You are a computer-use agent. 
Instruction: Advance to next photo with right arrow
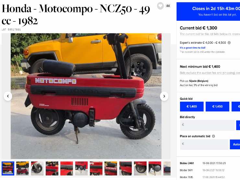pyautogui.click(x=164, y=96)
